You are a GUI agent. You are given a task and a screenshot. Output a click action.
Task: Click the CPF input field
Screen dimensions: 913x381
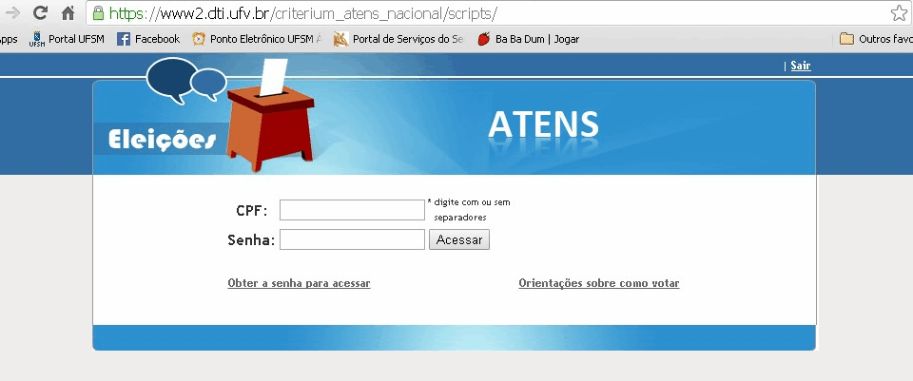352,210
